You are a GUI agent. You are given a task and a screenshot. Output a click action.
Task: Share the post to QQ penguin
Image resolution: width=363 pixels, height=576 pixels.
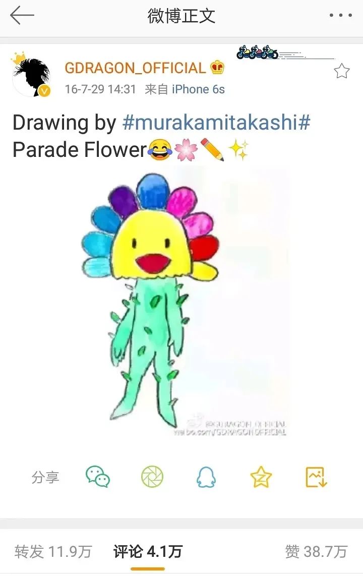[206, 477]
